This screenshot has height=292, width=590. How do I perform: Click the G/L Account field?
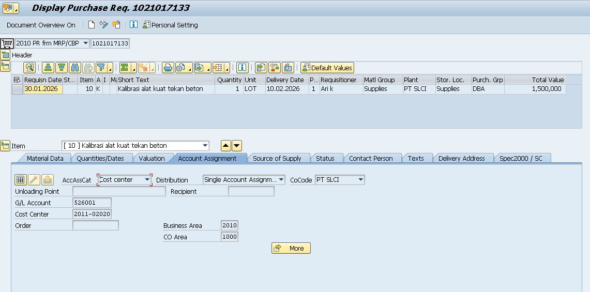92,203
